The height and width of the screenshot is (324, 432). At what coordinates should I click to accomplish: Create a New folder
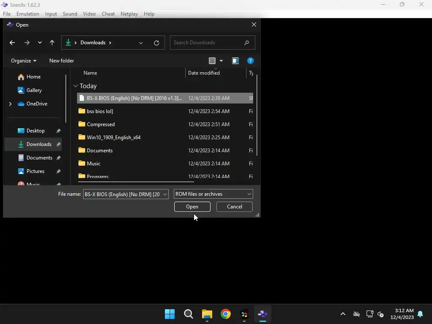pos(62,61)
